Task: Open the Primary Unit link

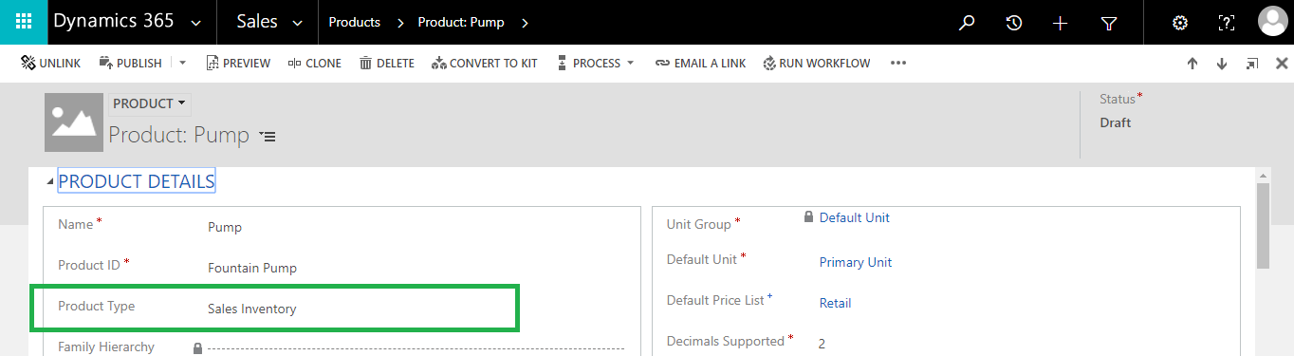Action: [856, 262]
